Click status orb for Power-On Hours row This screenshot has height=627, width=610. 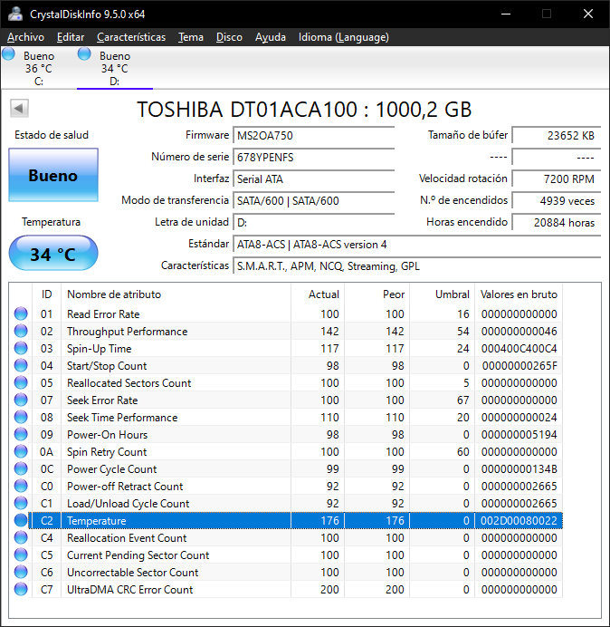click(21, 434)
